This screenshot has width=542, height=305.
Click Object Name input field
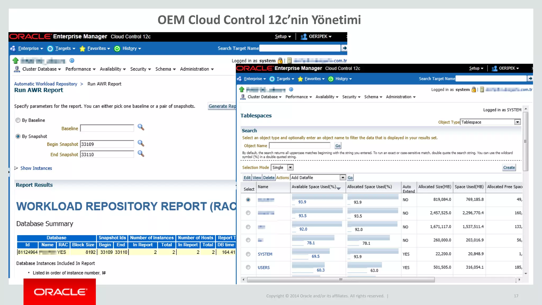point(300,146)
